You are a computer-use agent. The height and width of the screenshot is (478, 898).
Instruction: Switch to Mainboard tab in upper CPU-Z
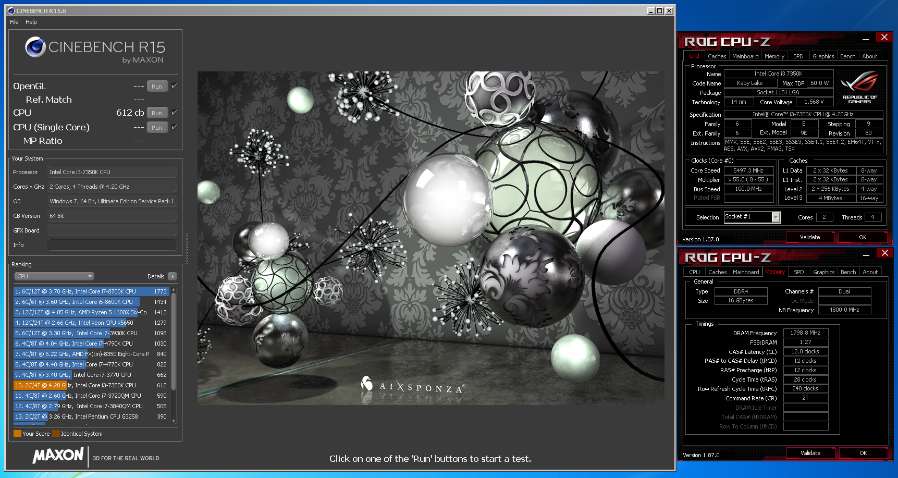pos(745,56)
